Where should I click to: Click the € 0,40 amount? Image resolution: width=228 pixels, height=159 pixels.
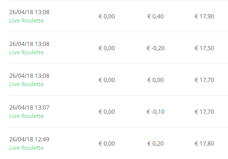coord(156,16)
